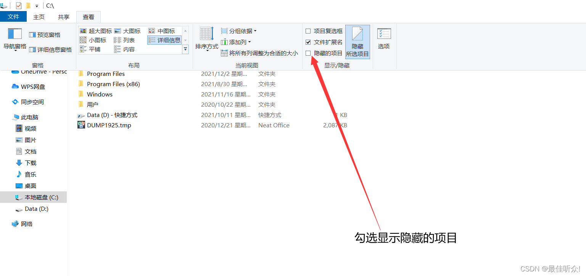Expand the layout gallery more arrow

coord(185,49)
